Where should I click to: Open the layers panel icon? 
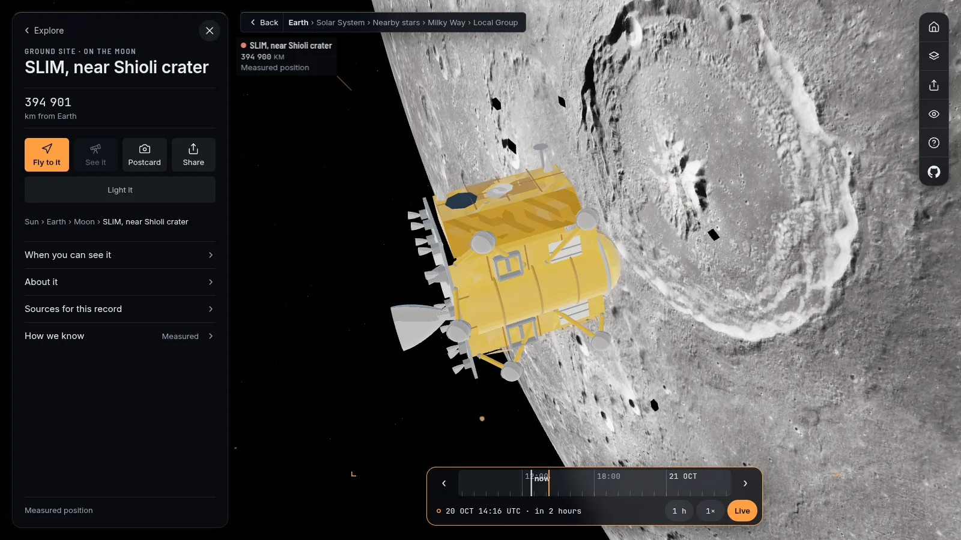pos(934,56)
